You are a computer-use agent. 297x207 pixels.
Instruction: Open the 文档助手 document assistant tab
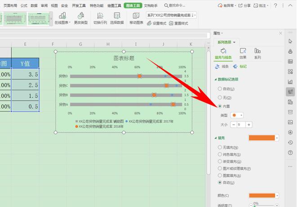(x=151, y=5)
